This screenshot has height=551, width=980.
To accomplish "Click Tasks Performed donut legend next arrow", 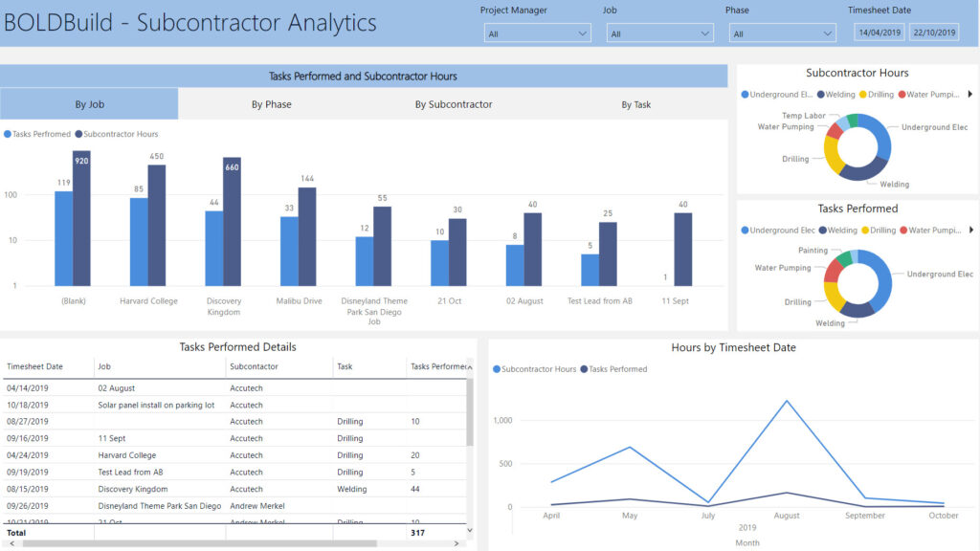I will [969, 230].
